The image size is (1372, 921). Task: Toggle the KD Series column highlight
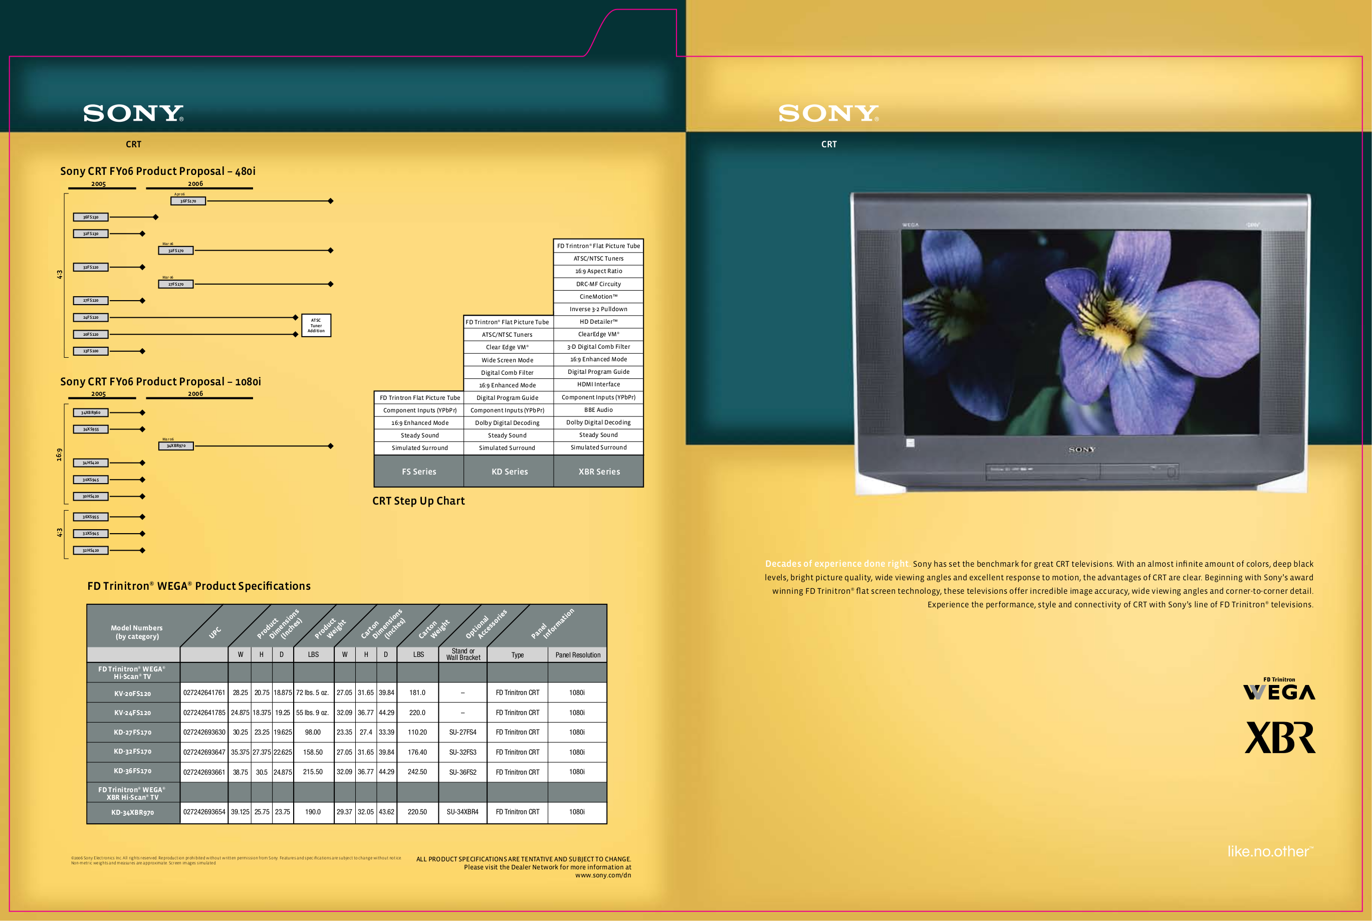pyautogui.click(x=509, y=472)
